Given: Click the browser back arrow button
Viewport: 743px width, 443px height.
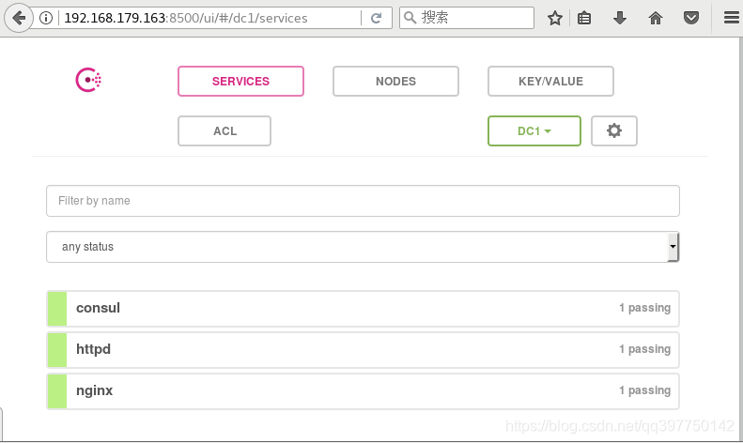Looking at the screenshot, I should pos(19,18).
